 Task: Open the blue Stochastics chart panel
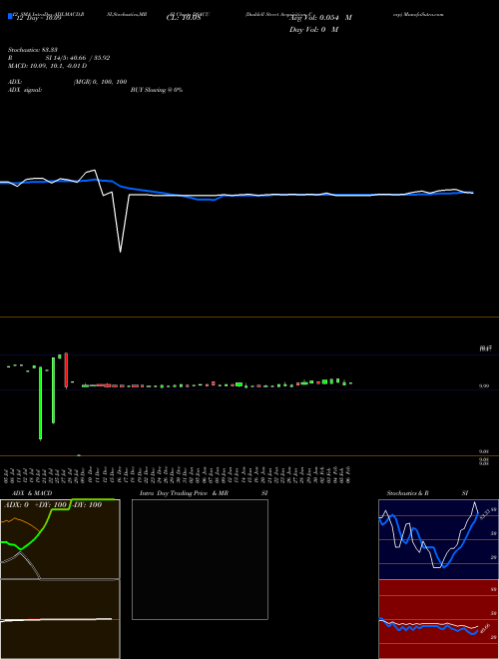[x=438, y=539]
